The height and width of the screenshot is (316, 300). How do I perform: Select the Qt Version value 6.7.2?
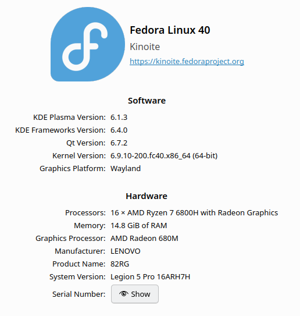pyautogui.click(x=119, y=143)
